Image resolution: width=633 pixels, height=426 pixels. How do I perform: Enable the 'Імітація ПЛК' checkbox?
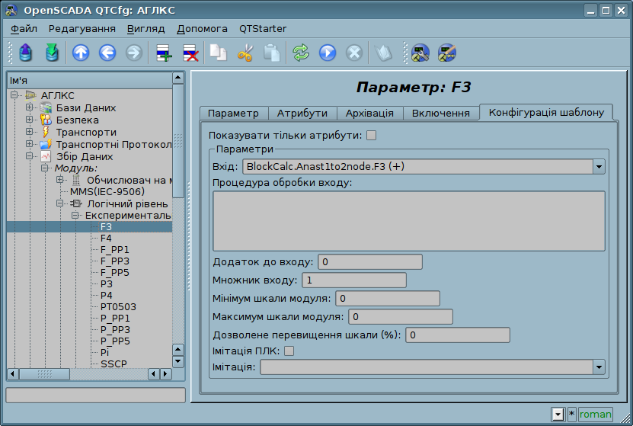289,351
